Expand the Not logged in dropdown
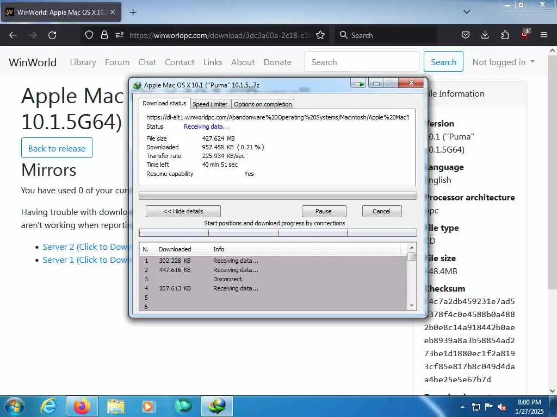This screenshot has height=417, width=557. [503, 62]
